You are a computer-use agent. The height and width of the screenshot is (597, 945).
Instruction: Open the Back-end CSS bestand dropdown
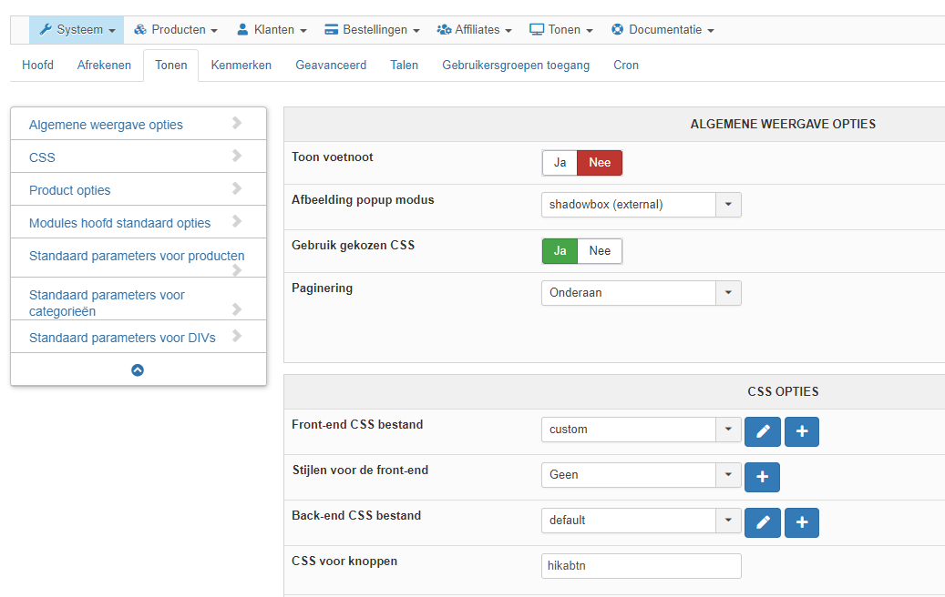click(642, 521)
